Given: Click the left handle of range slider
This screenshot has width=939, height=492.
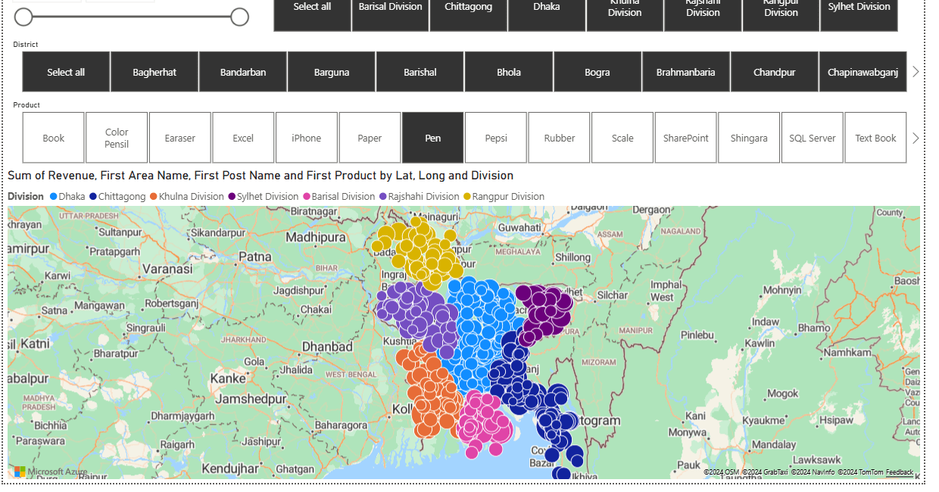Looking at the screenshot, I should (23, 17).
